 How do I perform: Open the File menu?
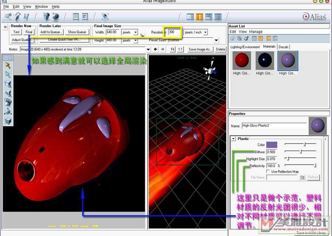(6, 7)
